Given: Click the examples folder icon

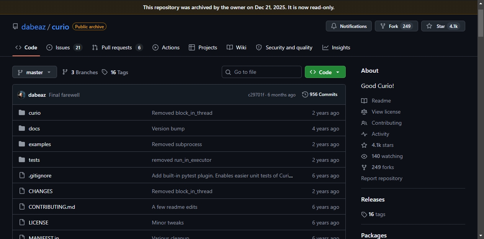Looking at the screenshot, I should 22,144.
